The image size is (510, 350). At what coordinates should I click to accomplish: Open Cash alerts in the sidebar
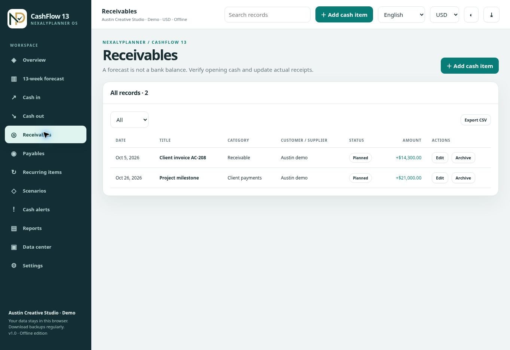point(46,209)
